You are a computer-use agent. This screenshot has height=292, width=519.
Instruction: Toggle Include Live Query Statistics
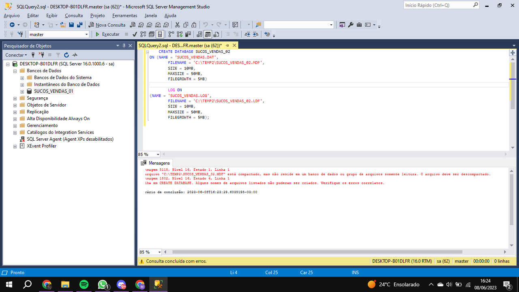click(x=180, y=34)
